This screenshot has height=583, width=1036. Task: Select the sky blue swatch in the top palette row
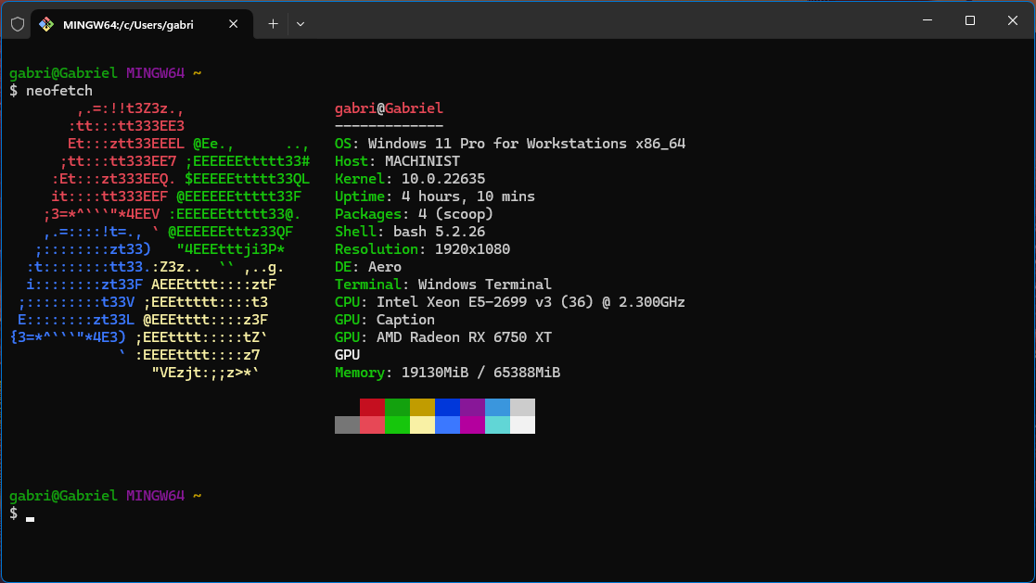point(497,408)
